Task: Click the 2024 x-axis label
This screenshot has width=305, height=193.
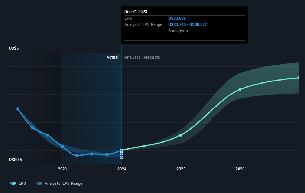Action: [122, 169]
